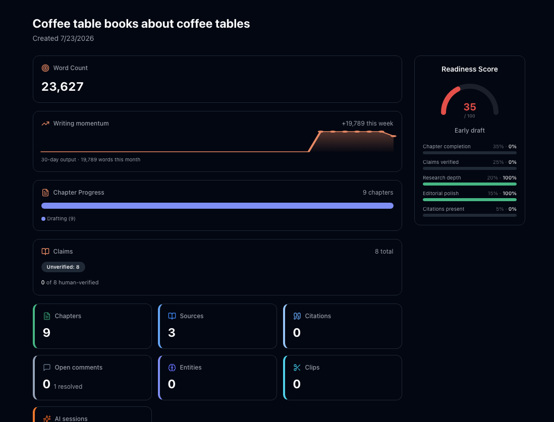The width and height of the screenshot is (554, 422).
Task: Click the Word Count target icon
Action: click(45, 68)
